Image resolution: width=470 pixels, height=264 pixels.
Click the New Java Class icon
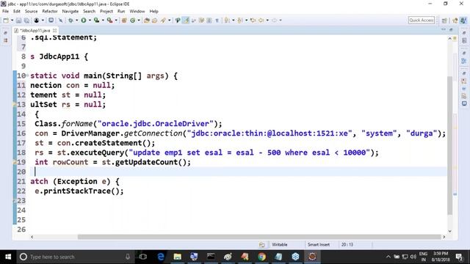pos(132,21)
